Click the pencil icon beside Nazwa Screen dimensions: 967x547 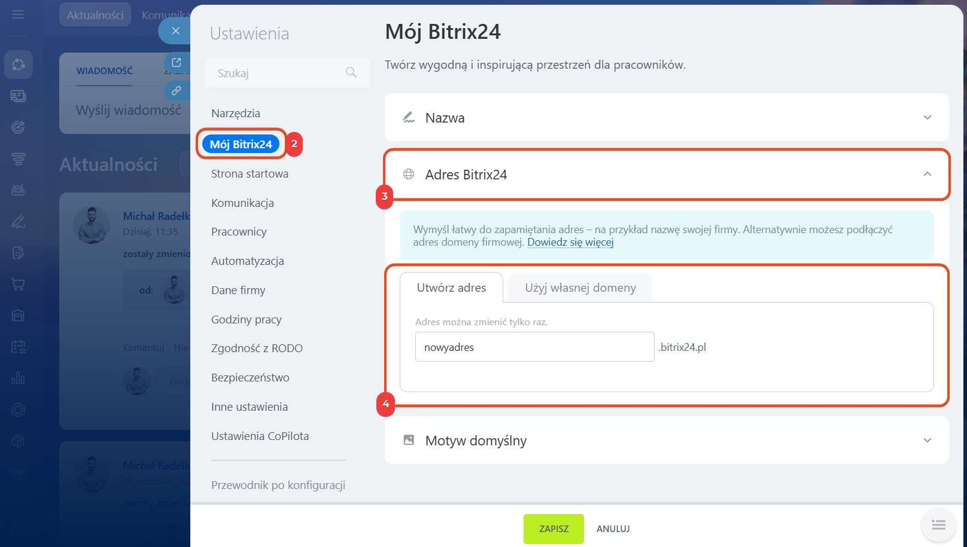[409, 117]
